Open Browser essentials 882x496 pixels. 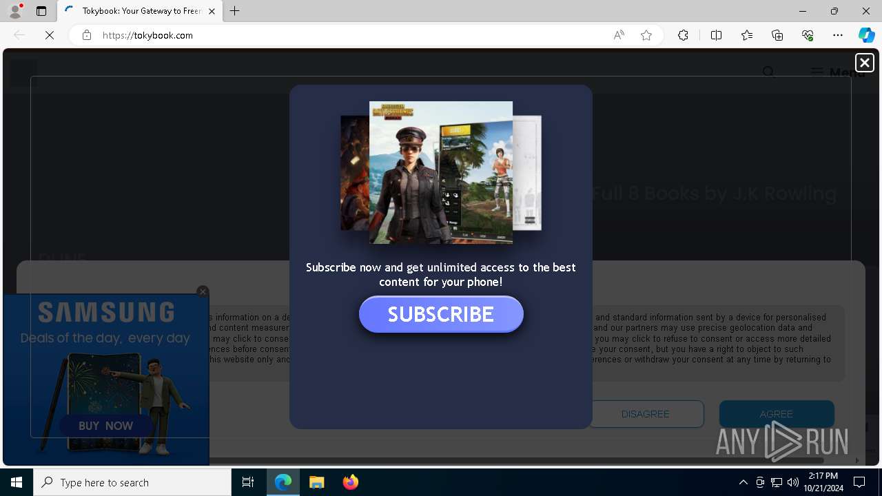[808, 35]
